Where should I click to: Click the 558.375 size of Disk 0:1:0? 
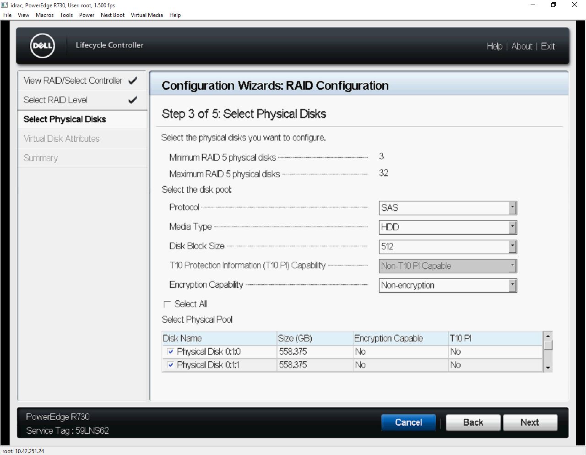click(293, 352)
